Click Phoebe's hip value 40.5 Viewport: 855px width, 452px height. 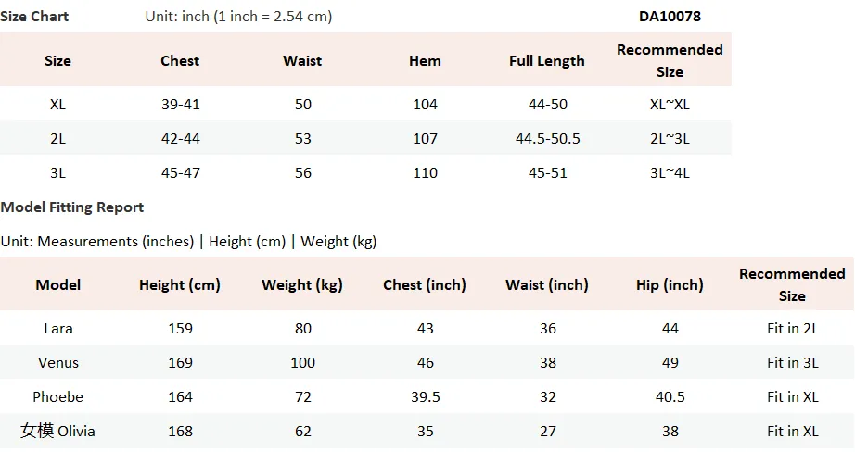(x=670, y=397)
